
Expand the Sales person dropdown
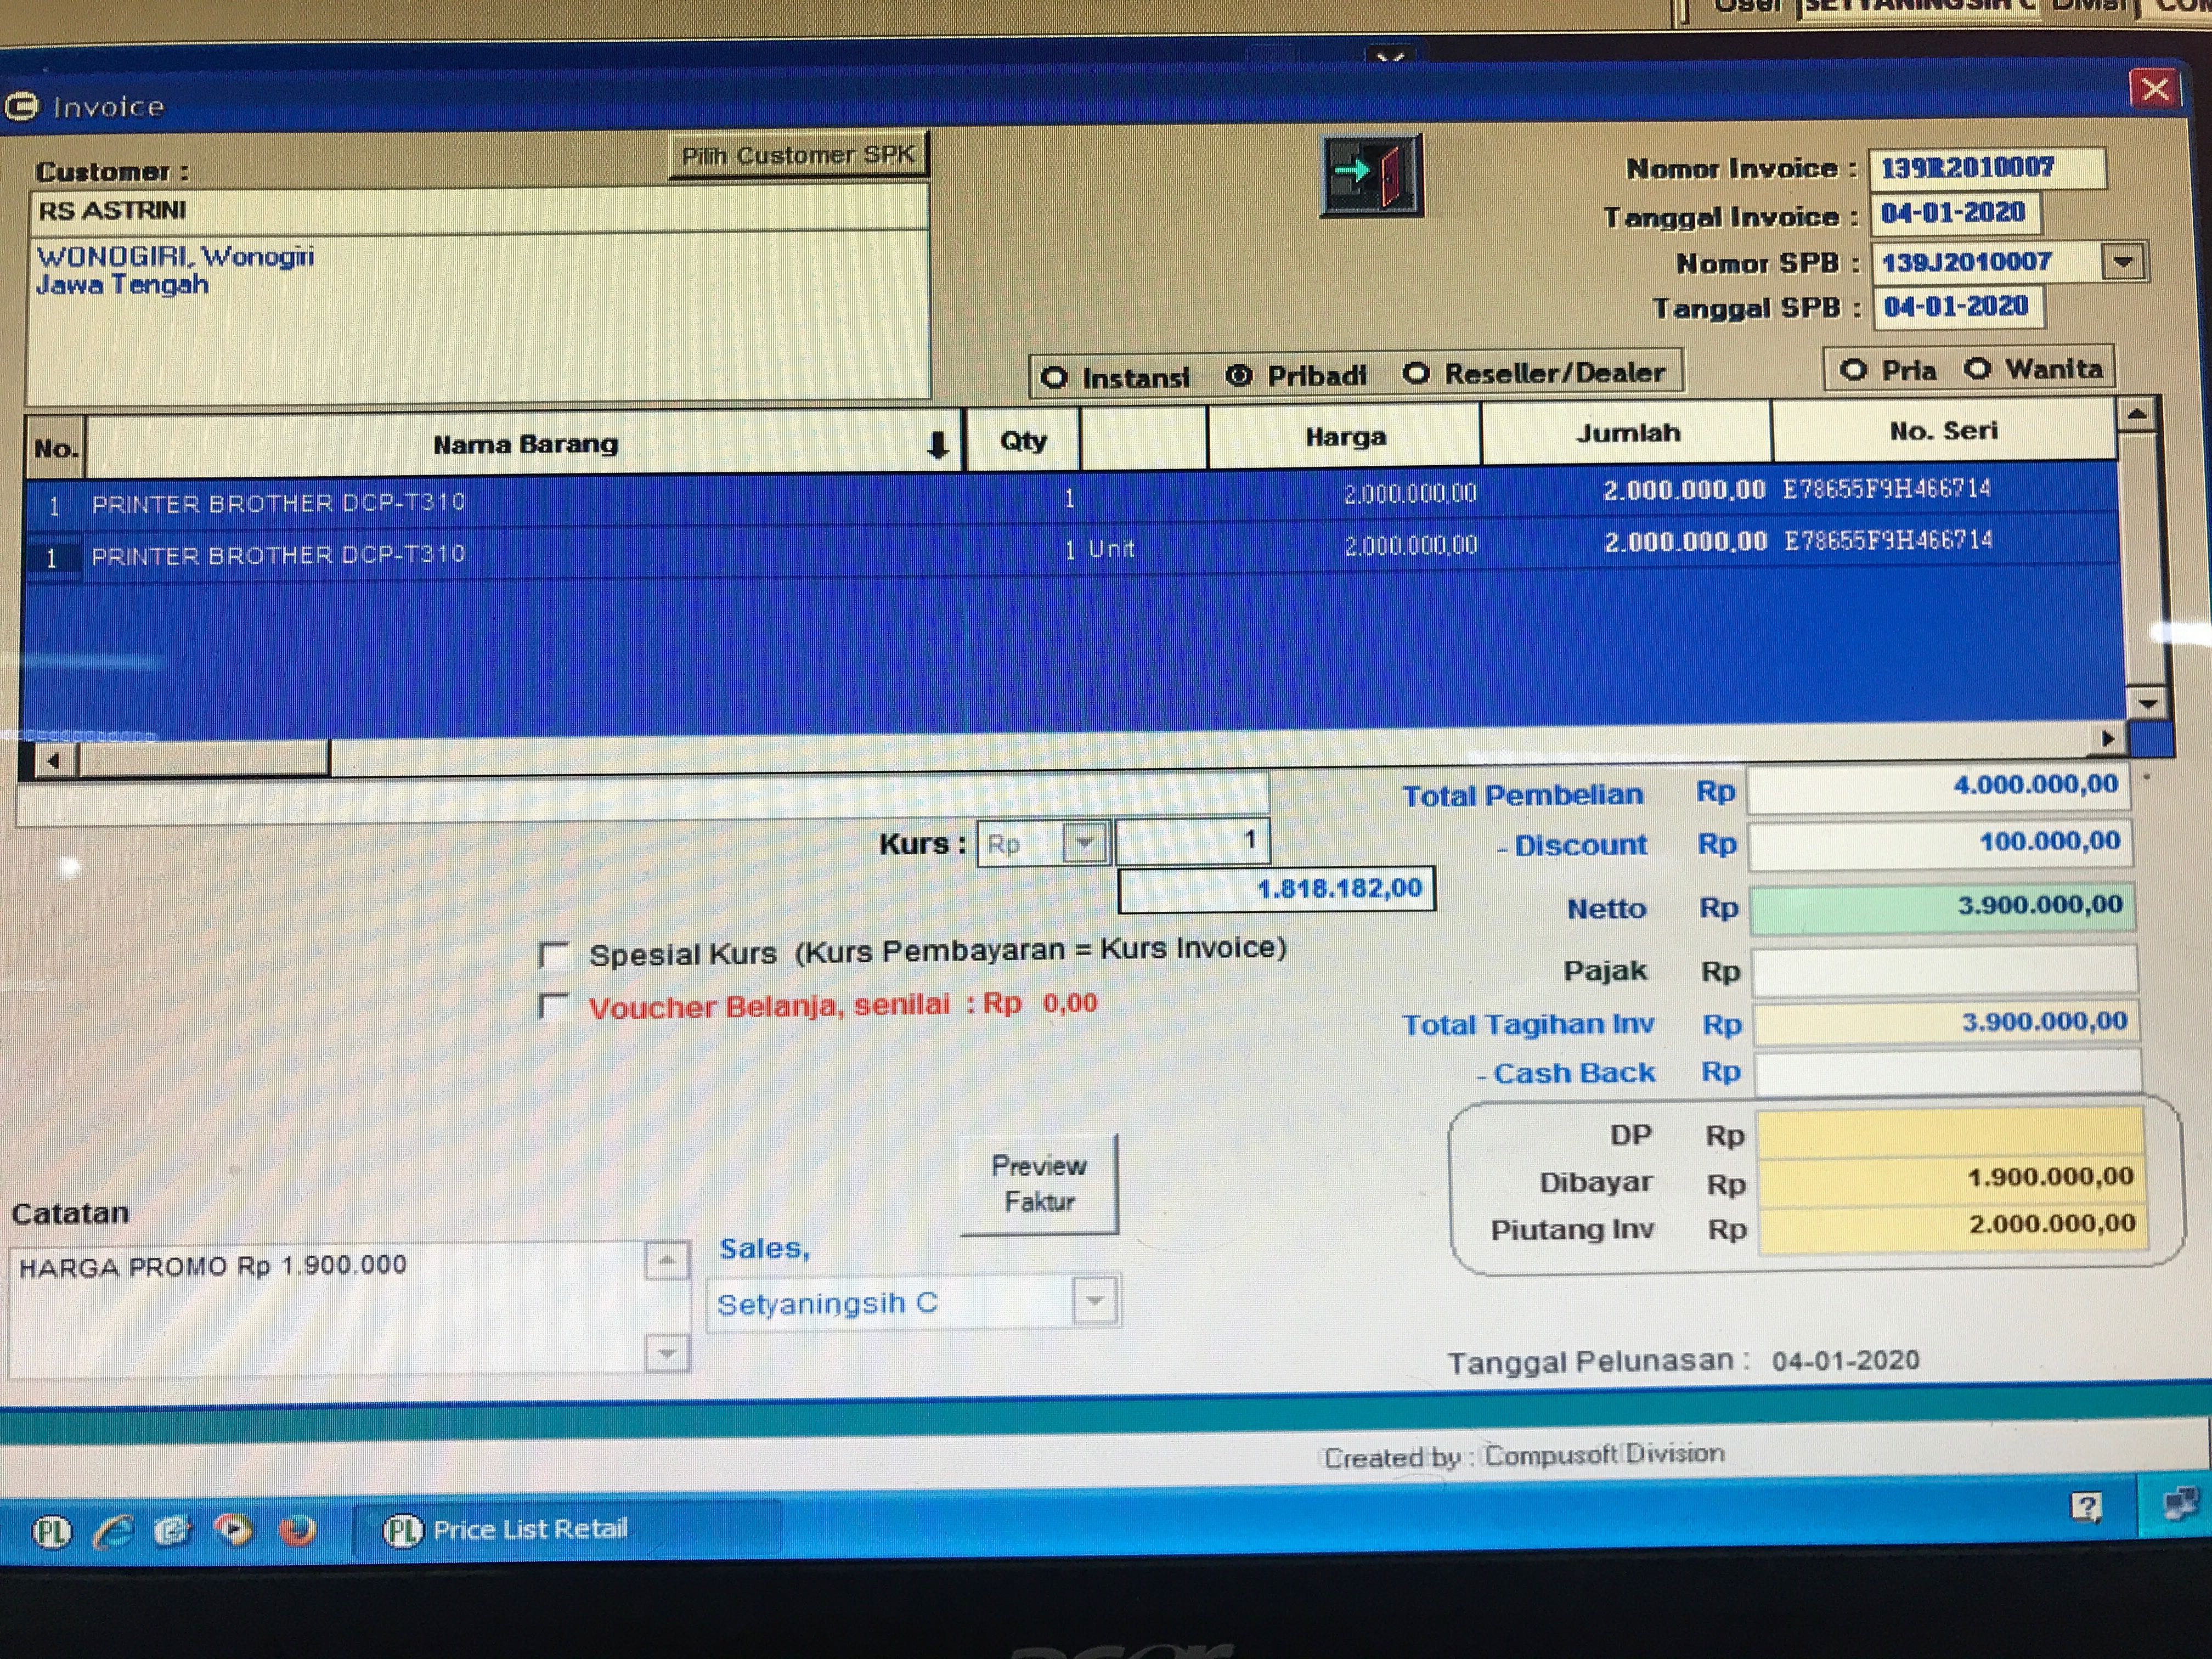(1095, 1301)
